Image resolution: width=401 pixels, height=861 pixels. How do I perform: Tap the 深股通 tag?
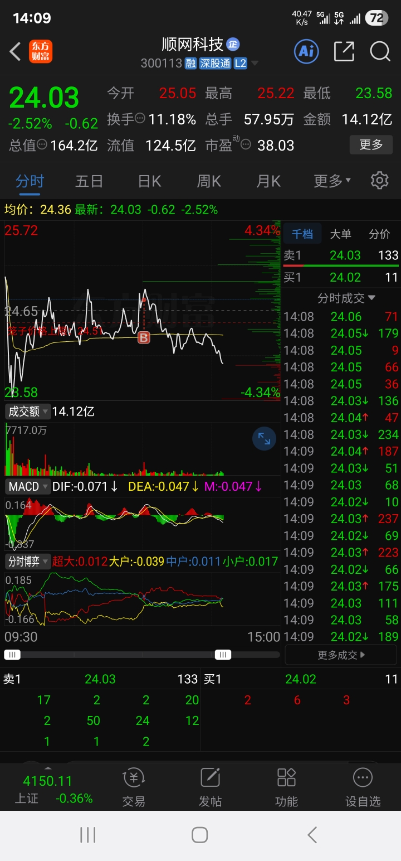[215, 64]
